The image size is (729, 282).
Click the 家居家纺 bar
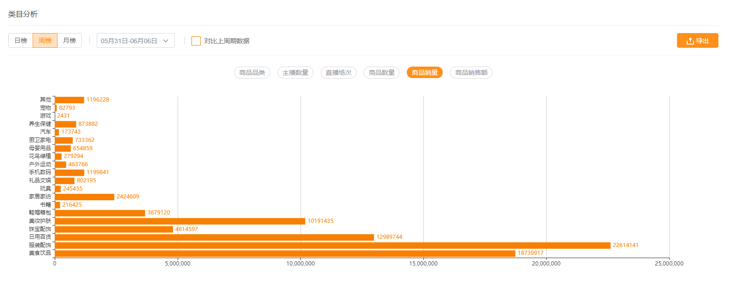click(84, 197)
